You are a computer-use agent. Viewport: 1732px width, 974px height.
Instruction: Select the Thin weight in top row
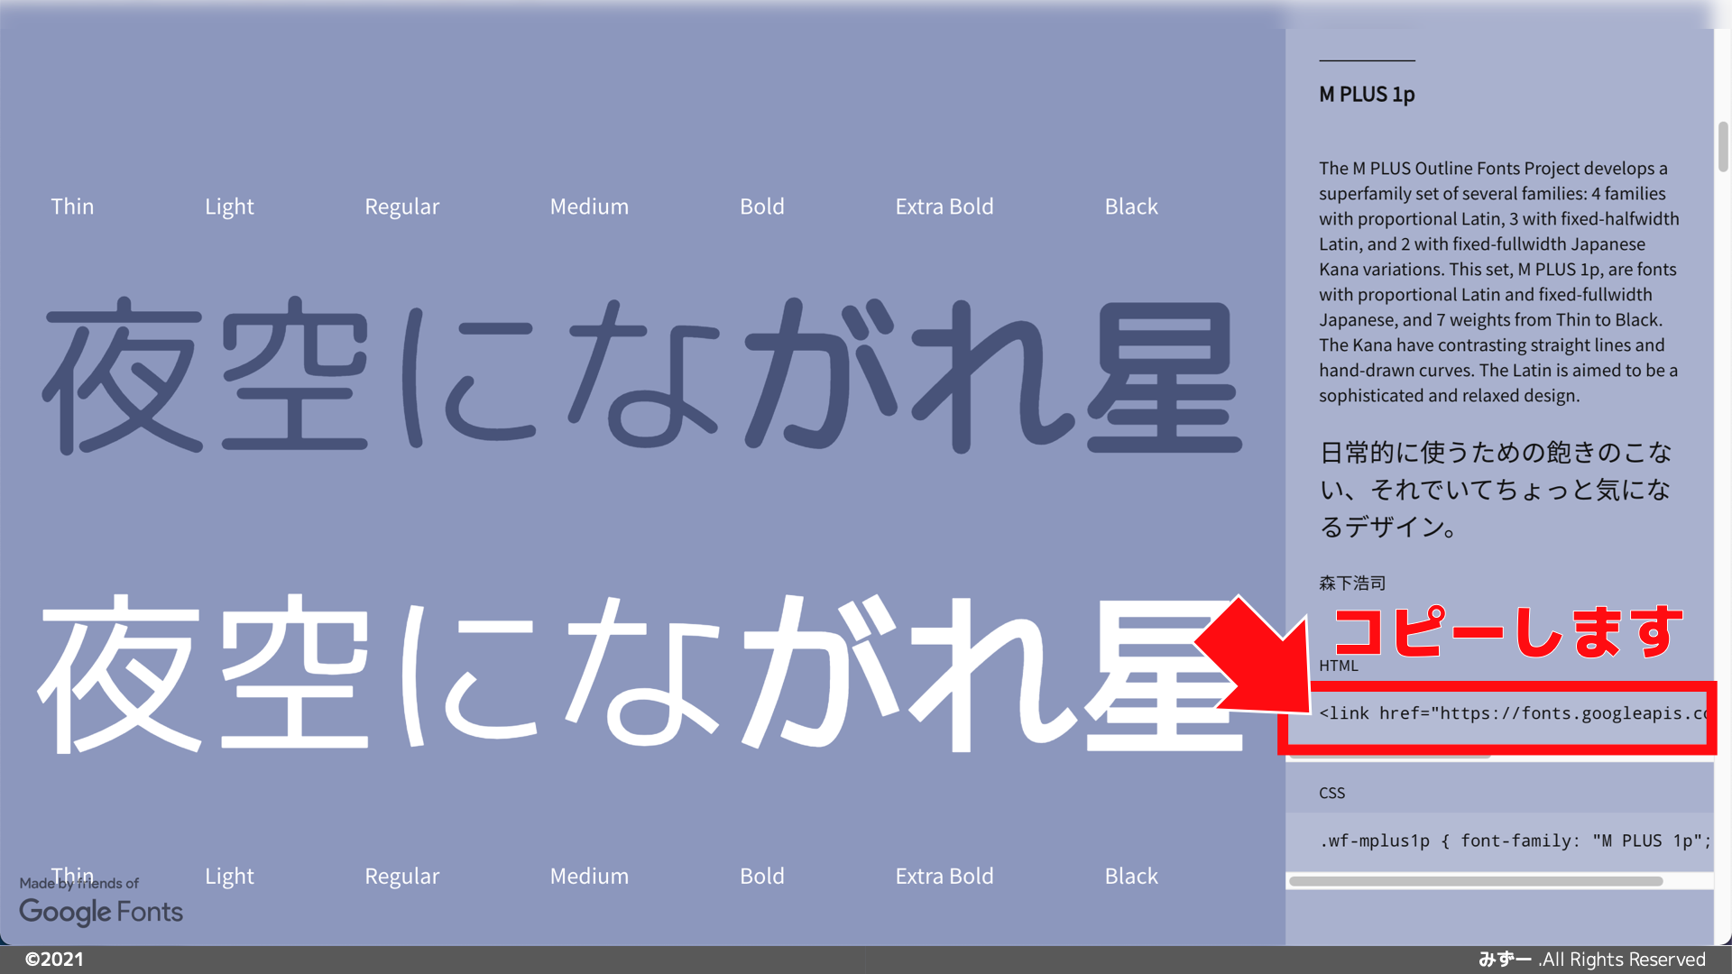click(72, 207)
